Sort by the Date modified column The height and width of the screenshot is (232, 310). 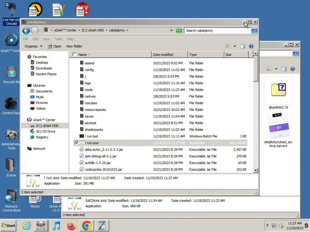click(x=170, y=55)
